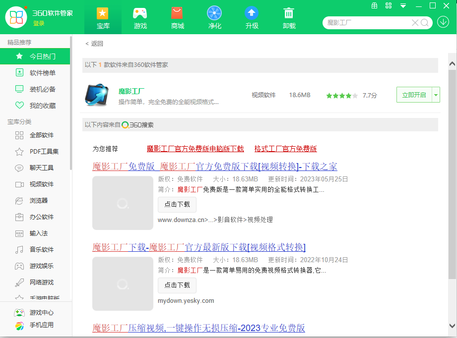Viewport: 457px width, 338px height.
Task: Select 视频软件 category in sidebar
Action: [35, 184]
